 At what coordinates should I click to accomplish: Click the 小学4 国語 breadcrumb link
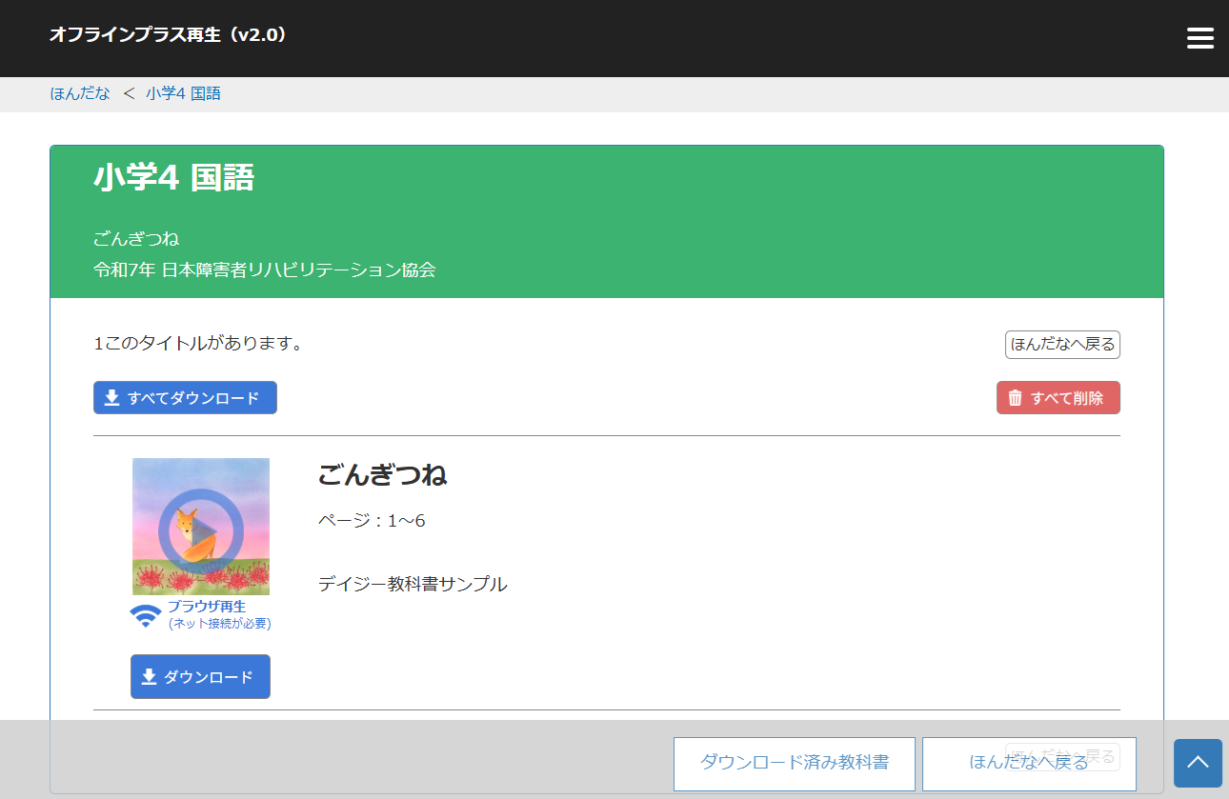pyautogui.click(x=183, y=93)
